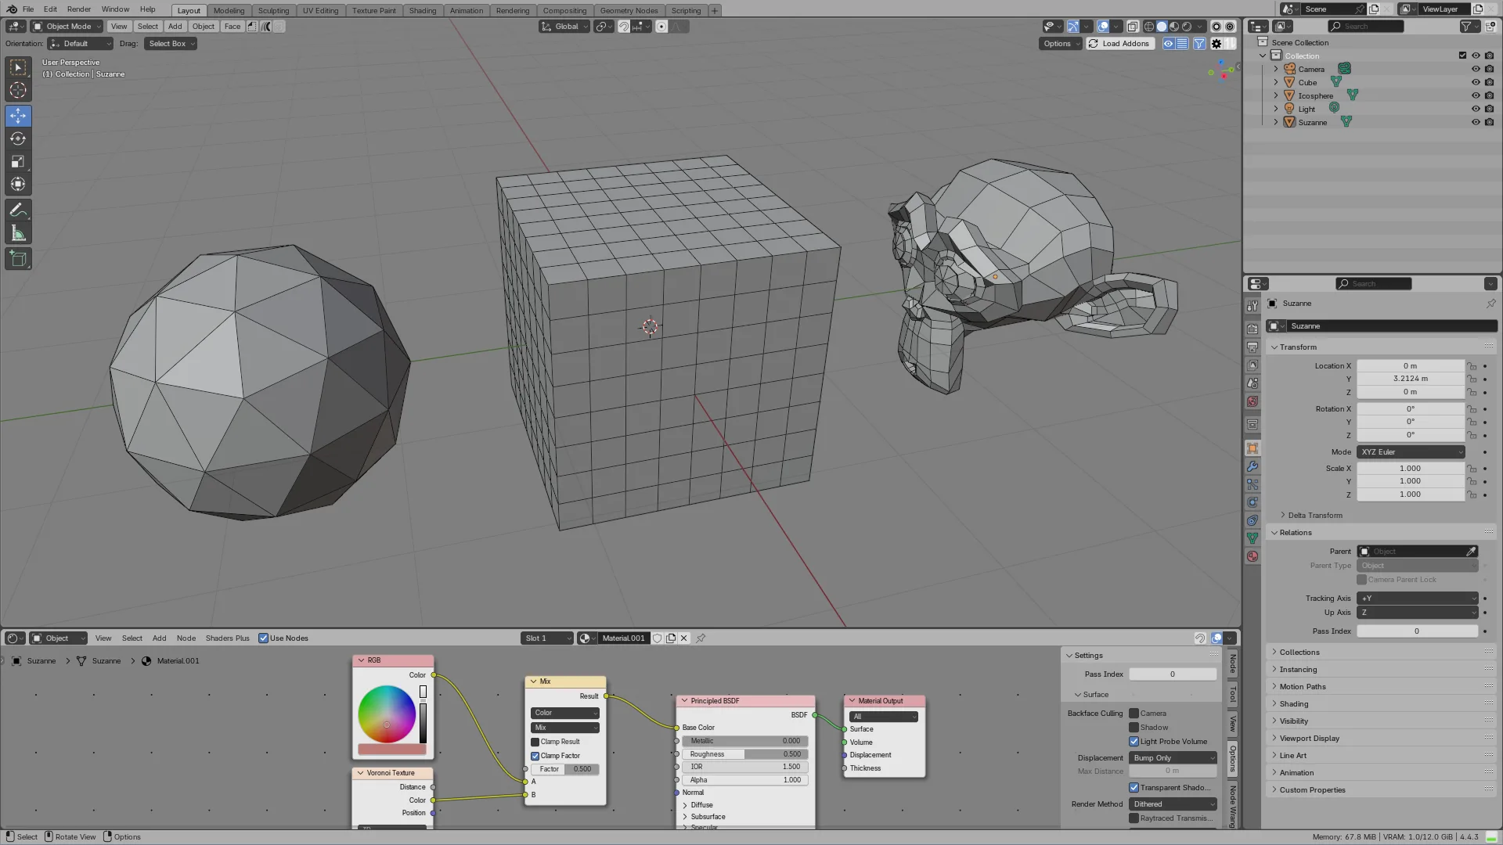Expand the Collections panel
Viewport: 1503px width, 845px height.
click(1299, 653)
